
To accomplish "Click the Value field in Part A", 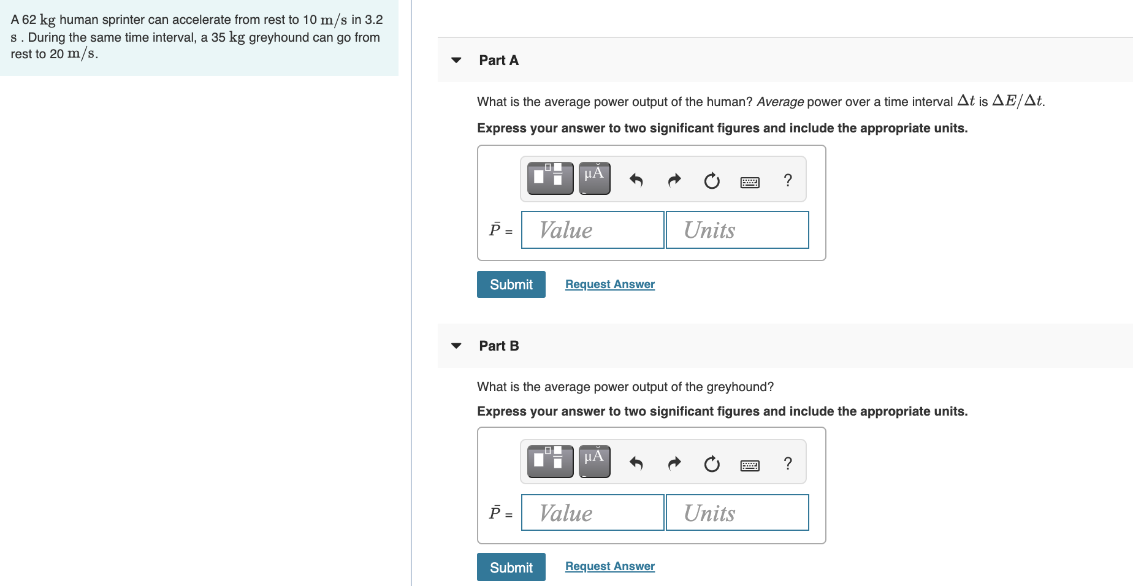I will (x=592, y=230).
